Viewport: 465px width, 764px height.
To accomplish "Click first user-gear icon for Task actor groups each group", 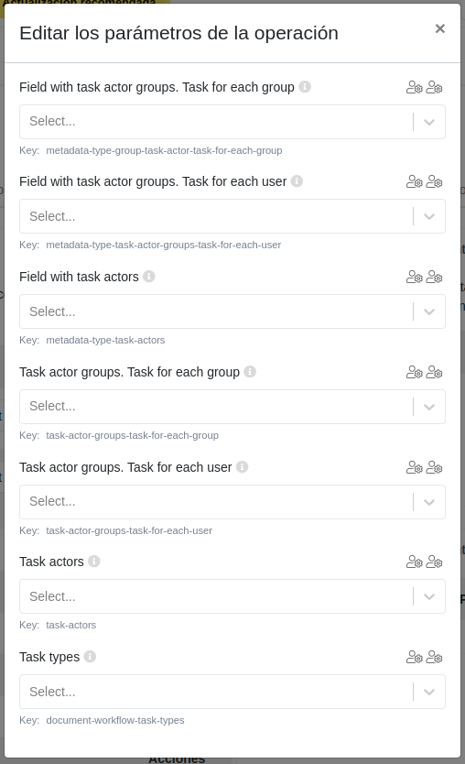I will tap(415, 373).
